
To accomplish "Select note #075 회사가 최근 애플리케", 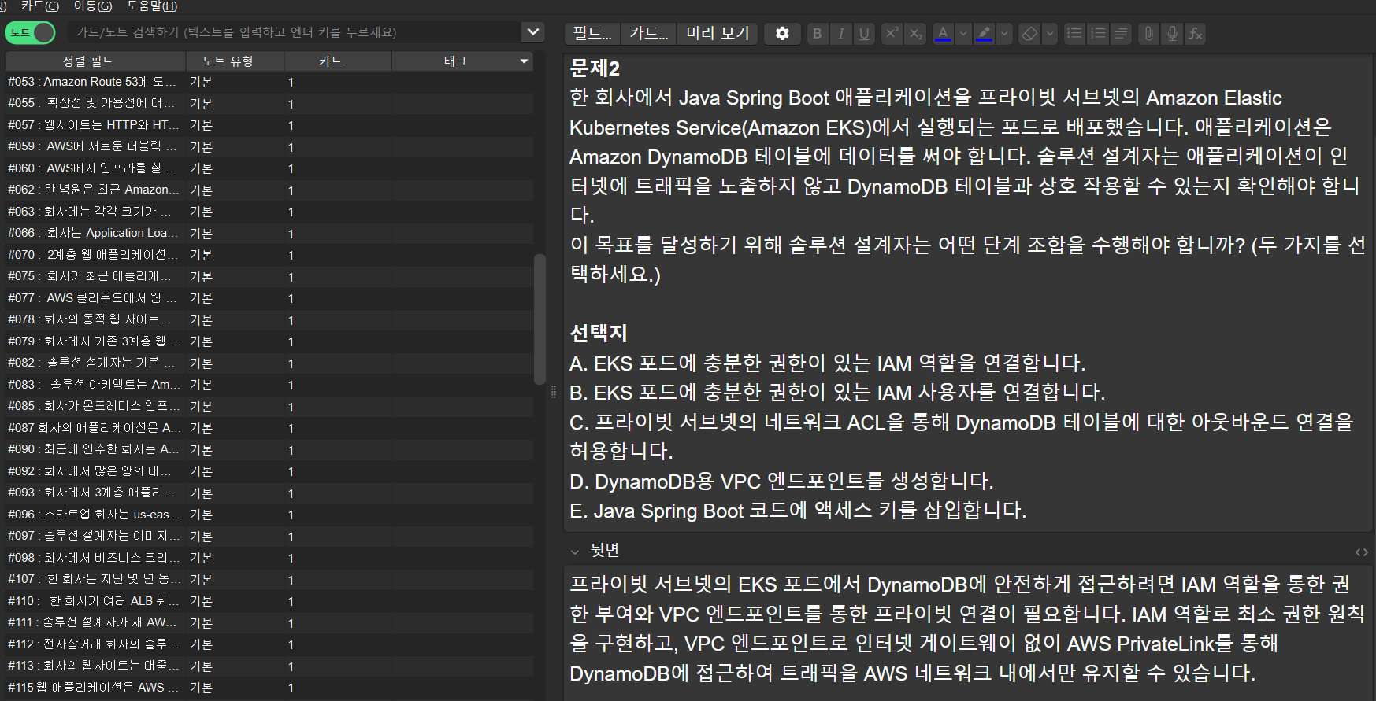I will point(269,276).
